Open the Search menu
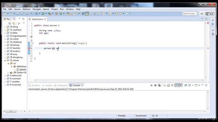Image resolution: width=218 pixels, height=122 pixels. [x=46, y=9]
